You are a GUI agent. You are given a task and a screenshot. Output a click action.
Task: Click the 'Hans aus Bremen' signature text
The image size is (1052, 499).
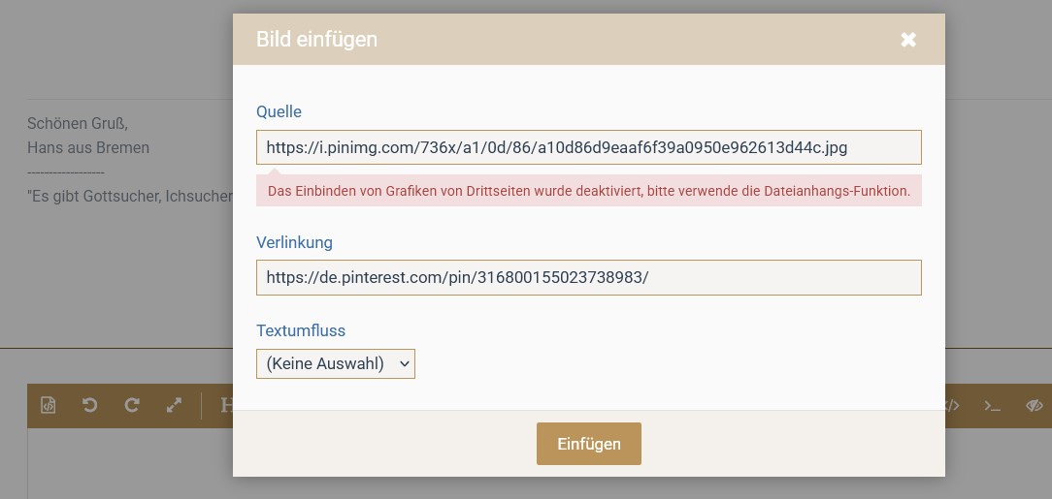pos(88,148)
